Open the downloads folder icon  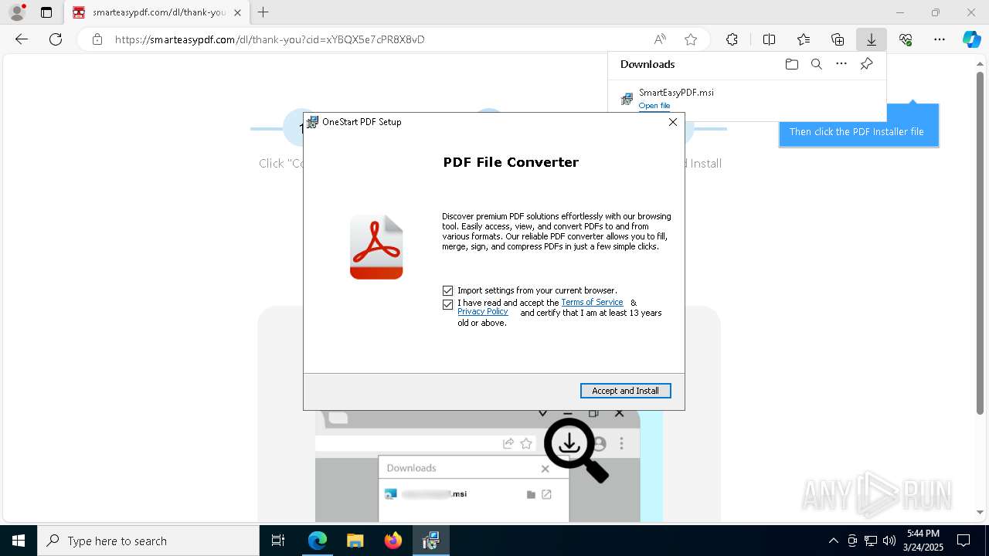(791, 64)
